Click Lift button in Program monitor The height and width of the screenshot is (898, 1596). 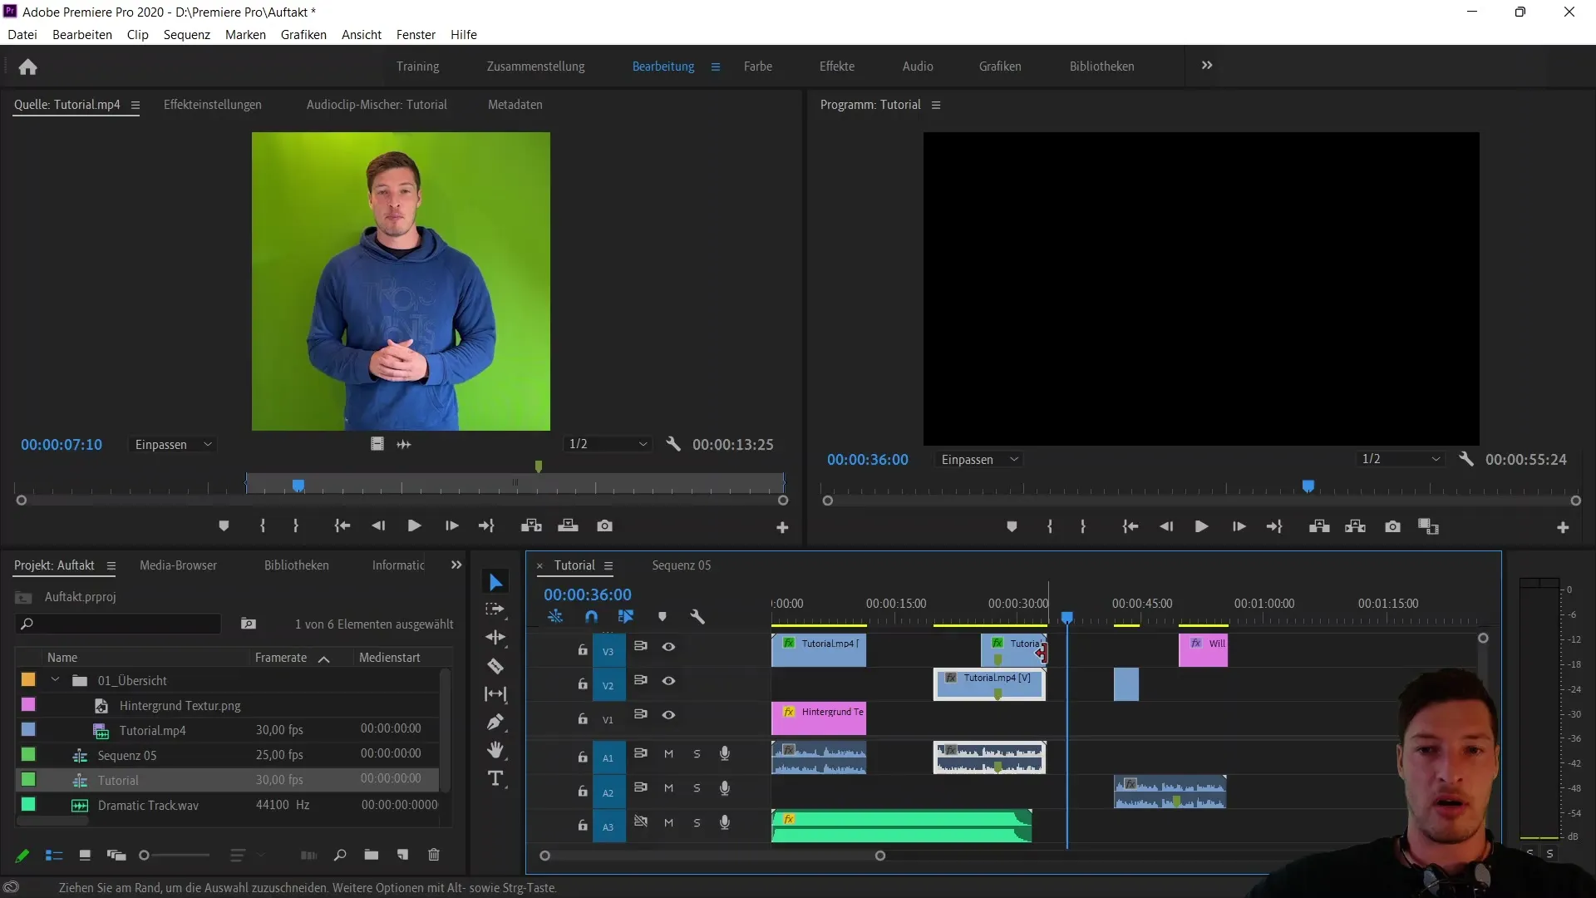(1319, 526)
